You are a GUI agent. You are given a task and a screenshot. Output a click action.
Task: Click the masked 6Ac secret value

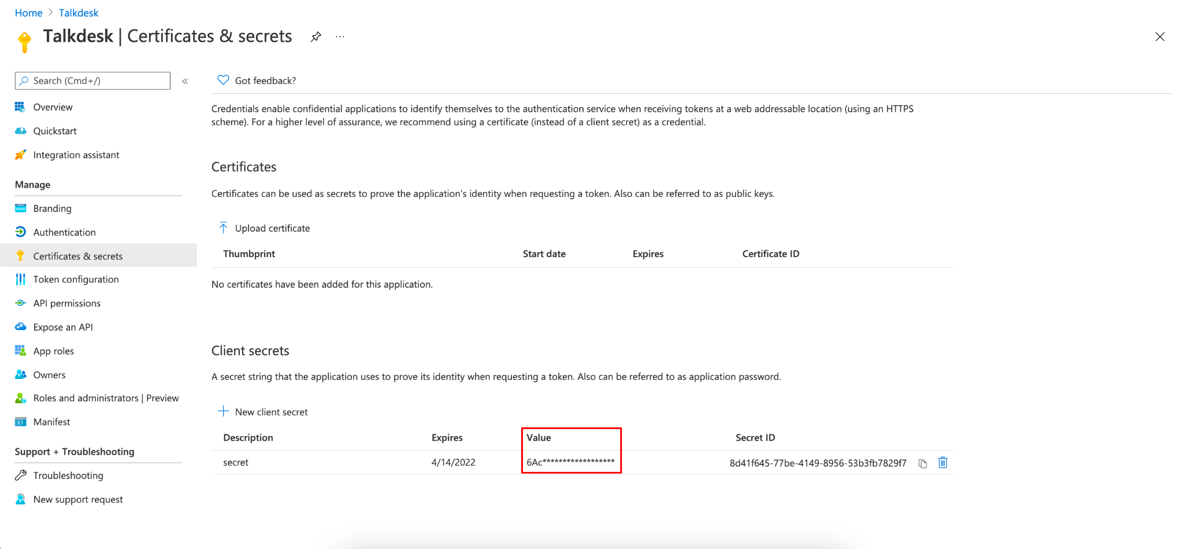[x=570, y=462]
